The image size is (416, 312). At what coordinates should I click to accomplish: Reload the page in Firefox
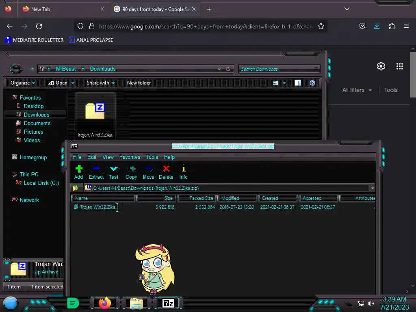pyautogui.click(x=39, y=26)
